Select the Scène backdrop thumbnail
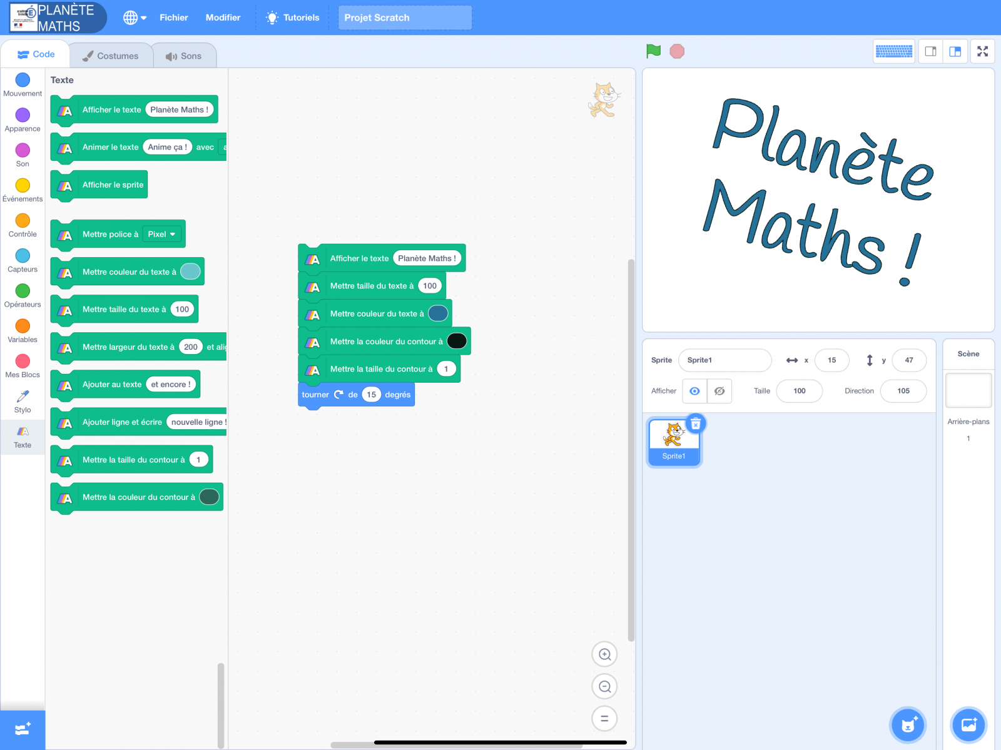The width and height of the screenshot is (1001, 750). point(968,390)
